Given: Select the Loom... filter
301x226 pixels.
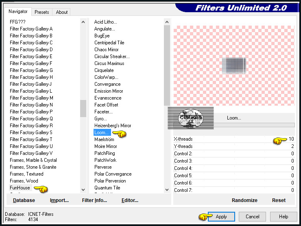Looking at the screenshot, I should click(103, 133).
